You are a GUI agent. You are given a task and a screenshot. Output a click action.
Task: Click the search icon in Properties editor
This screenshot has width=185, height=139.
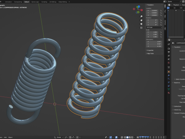tap(184, 40)
